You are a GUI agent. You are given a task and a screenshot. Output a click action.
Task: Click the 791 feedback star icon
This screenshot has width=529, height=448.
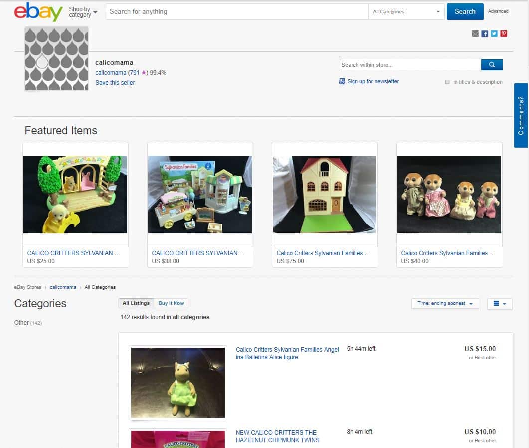(144, 72)
